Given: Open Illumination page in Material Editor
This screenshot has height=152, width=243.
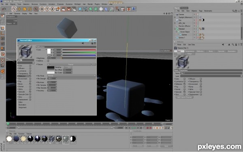Looking at the screenshot, I should (x=22, y=105).
